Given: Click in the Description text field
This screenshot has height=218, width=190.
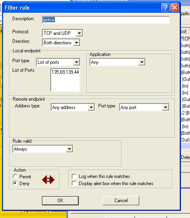Looking at the screenshot, I should (106, 20).
